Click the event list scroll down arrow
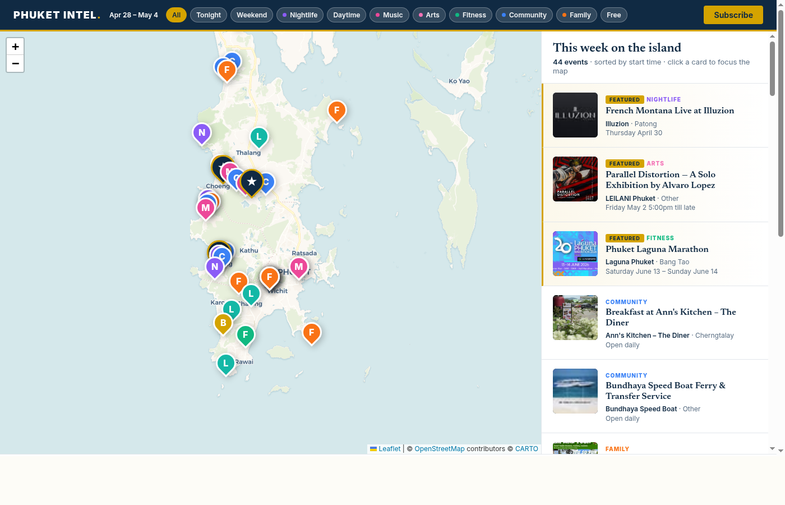The image size is (785, 505). (x=772, y=449)
